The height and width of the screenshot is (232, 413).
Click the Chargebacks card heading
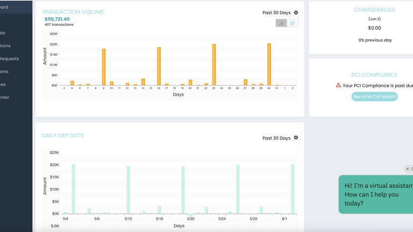(x=374, y=10)
